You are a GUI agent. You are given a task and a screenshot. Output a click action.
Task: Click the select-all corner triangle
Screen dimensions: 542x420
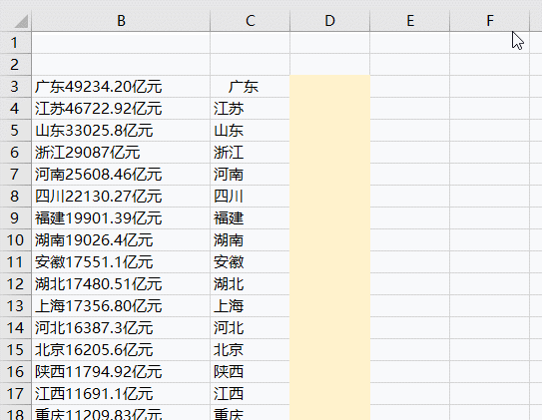click(21, 21)
